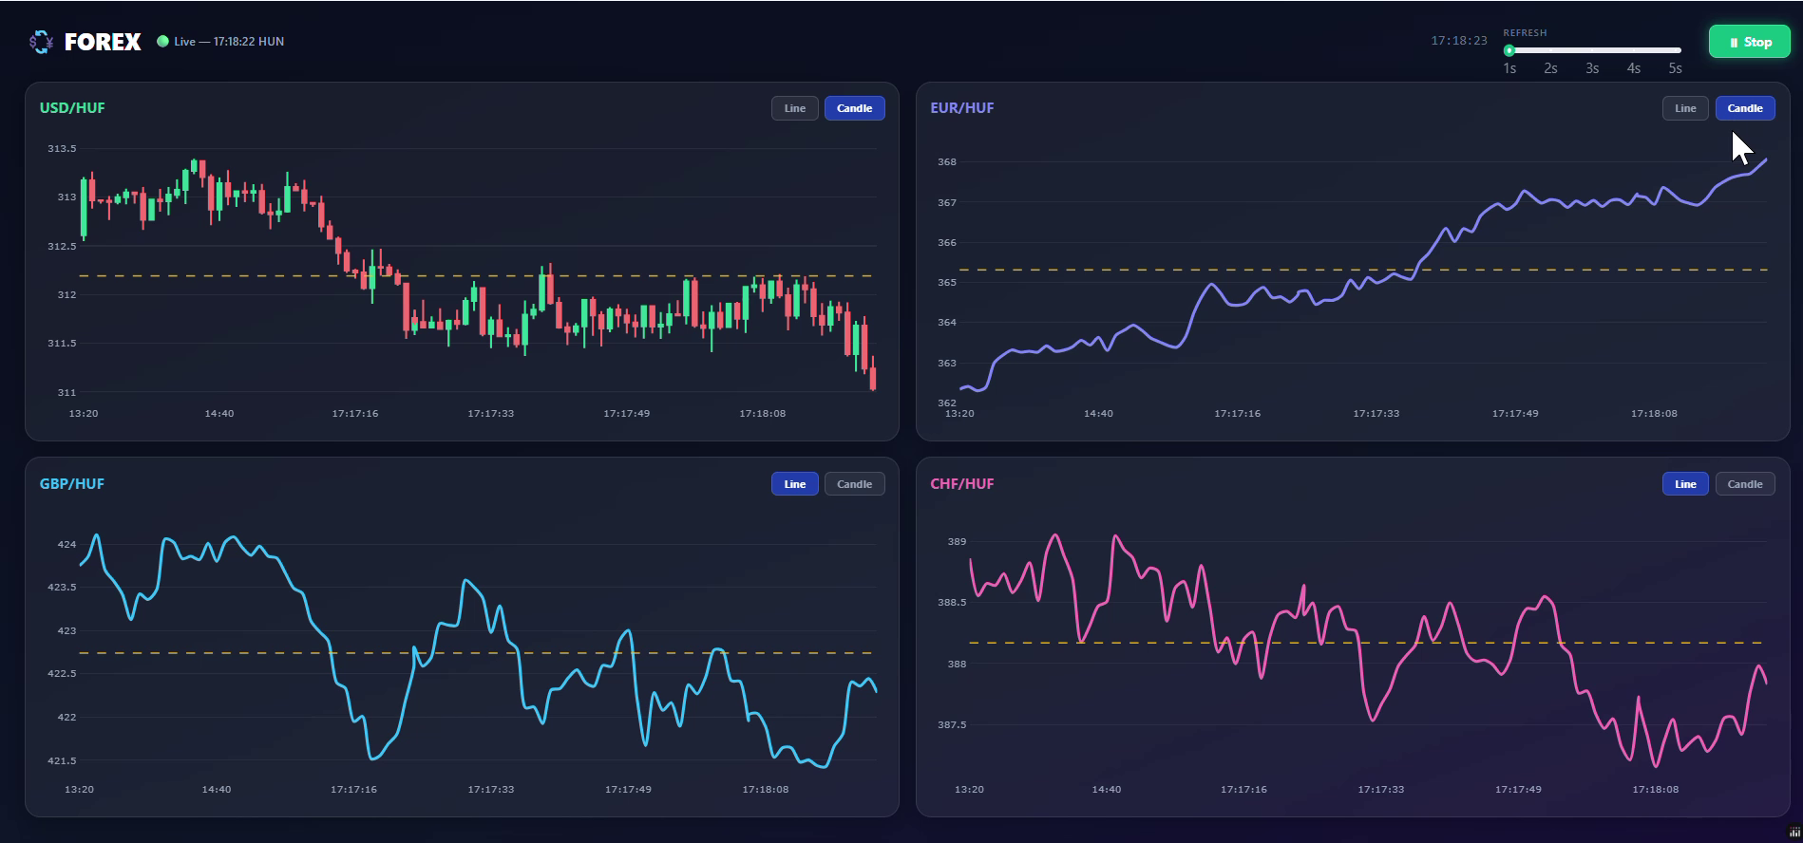Switch USD/HUF chart to Line view
The width and height of the screenshot is (1803, 843).
tap(794, 108)
